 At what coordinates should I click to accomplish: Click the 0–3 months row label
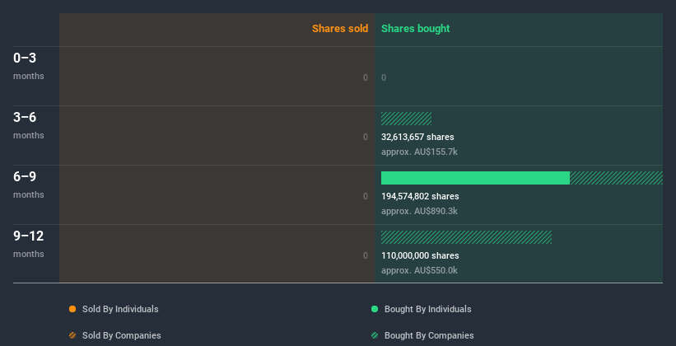[x=29, y=66]
